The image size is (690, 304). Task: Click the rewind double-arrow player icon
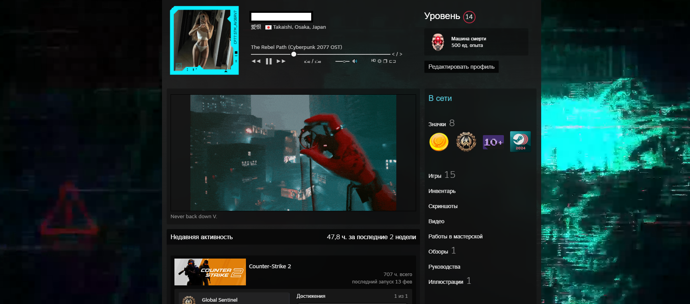[x=256, y=61]
